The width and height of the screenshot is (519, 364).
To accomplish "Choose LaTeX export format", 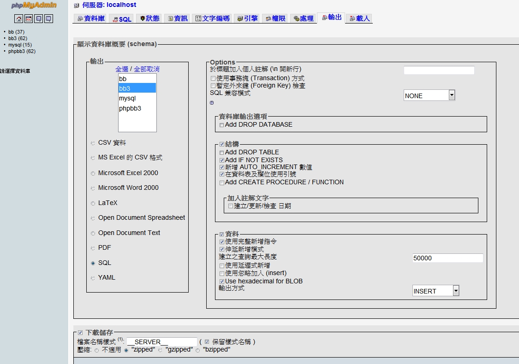I will click(x=93, y=203).
